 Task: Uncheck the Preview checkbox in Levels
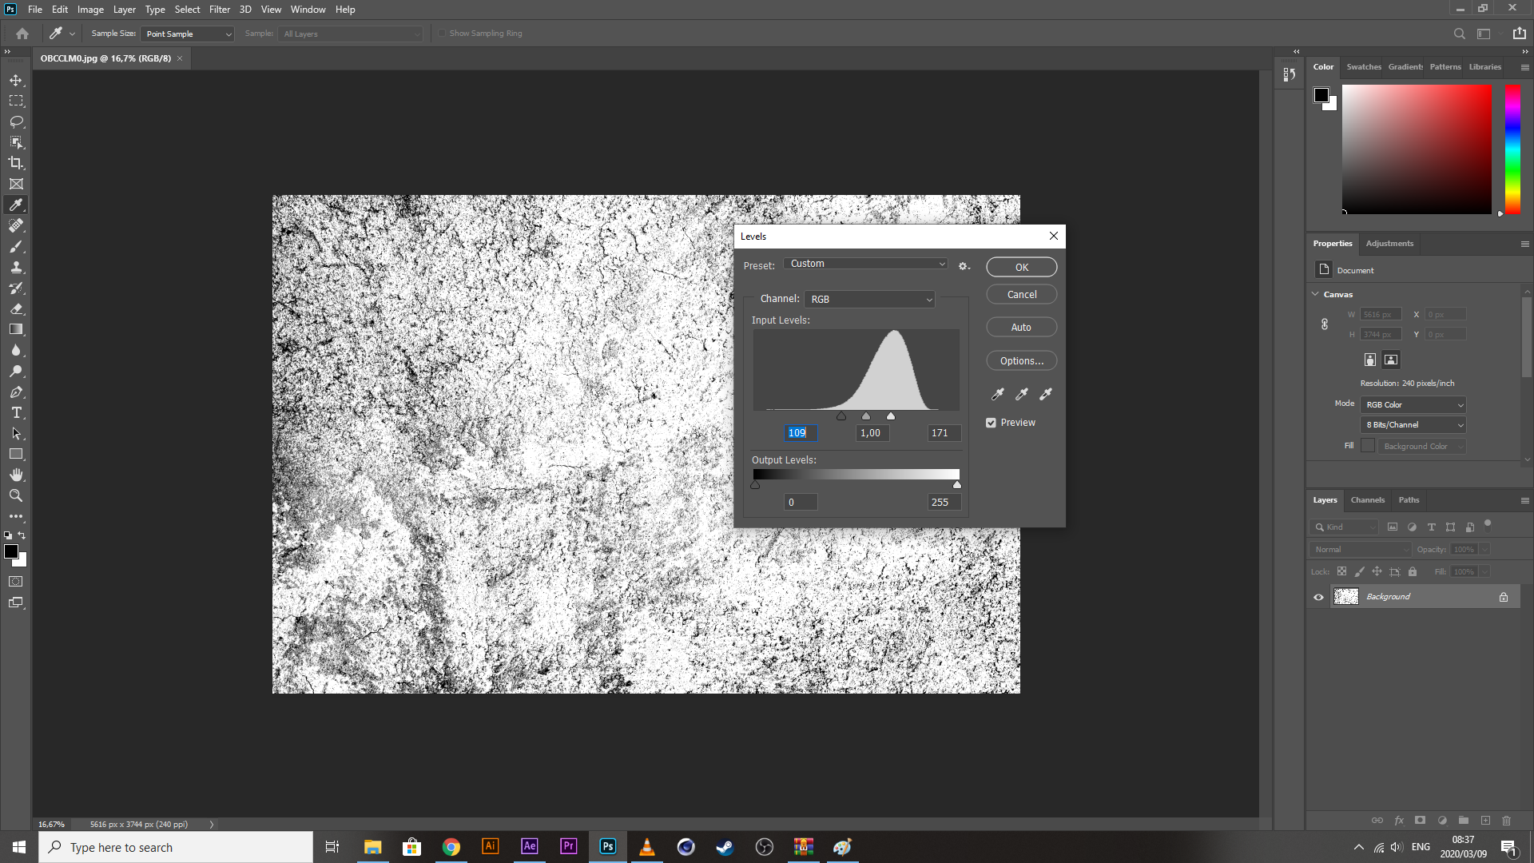point(991,423)
